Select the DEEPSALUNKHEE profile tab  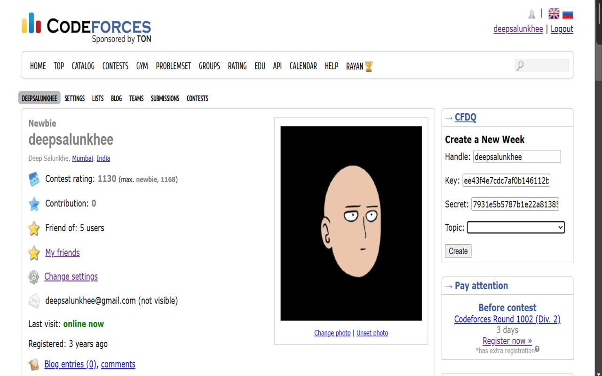coord(40,98)
